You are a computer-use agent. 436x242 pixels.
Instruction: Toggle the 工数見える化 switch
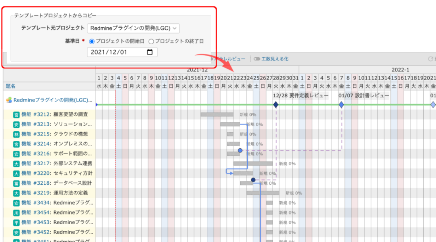click(257, 59)
